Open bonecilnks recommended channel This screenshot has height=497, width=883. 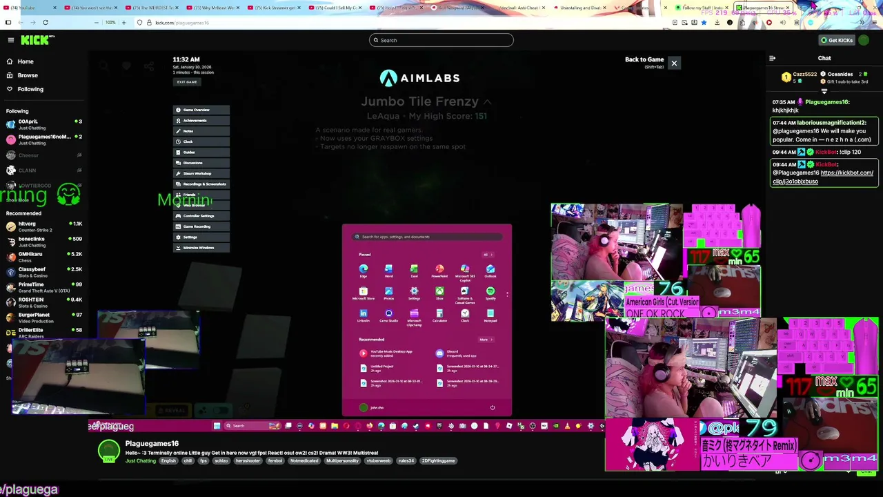[43, 242]
